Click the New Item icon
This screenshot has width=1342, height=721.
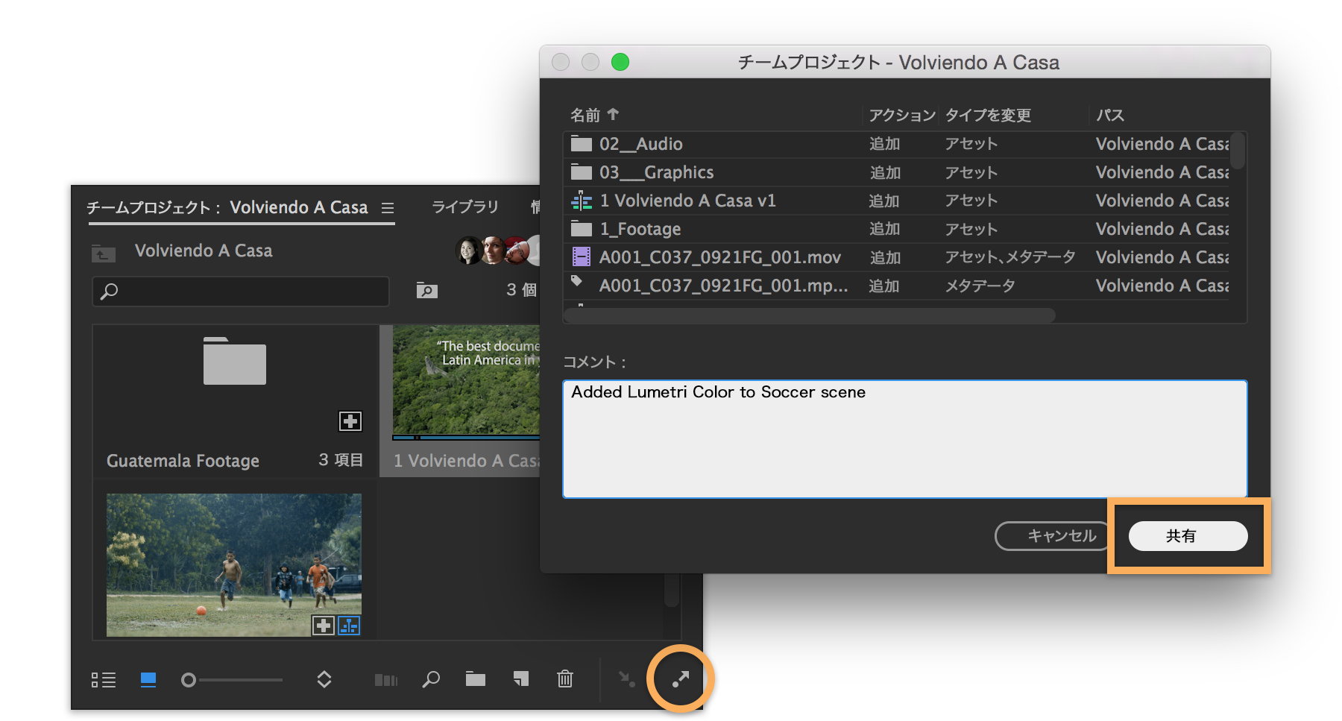[521, 679]
